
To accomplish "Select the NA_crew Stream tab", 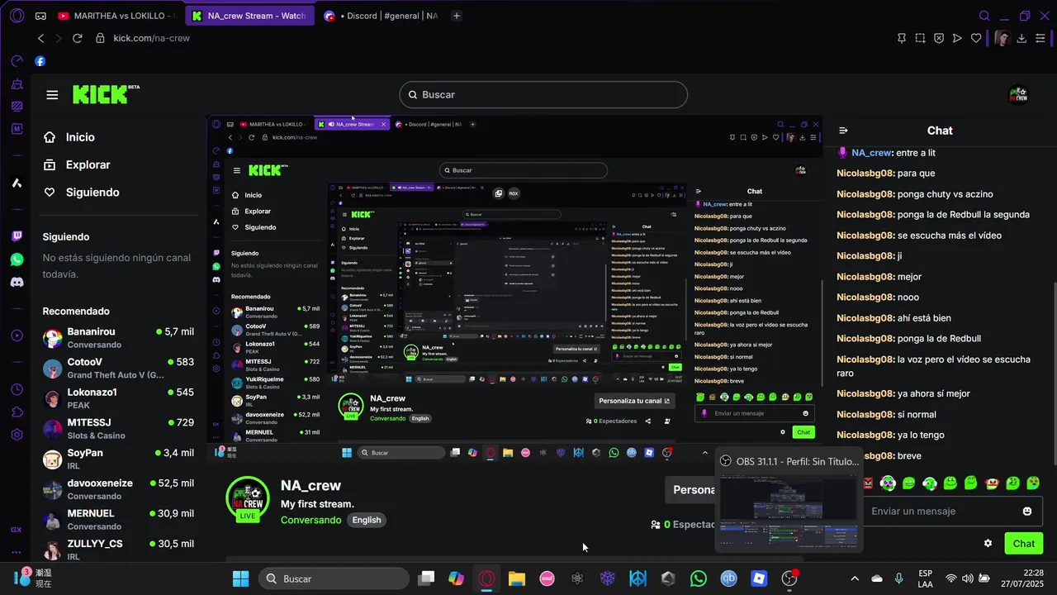I will pyautogui.click(x=249, y=16).
